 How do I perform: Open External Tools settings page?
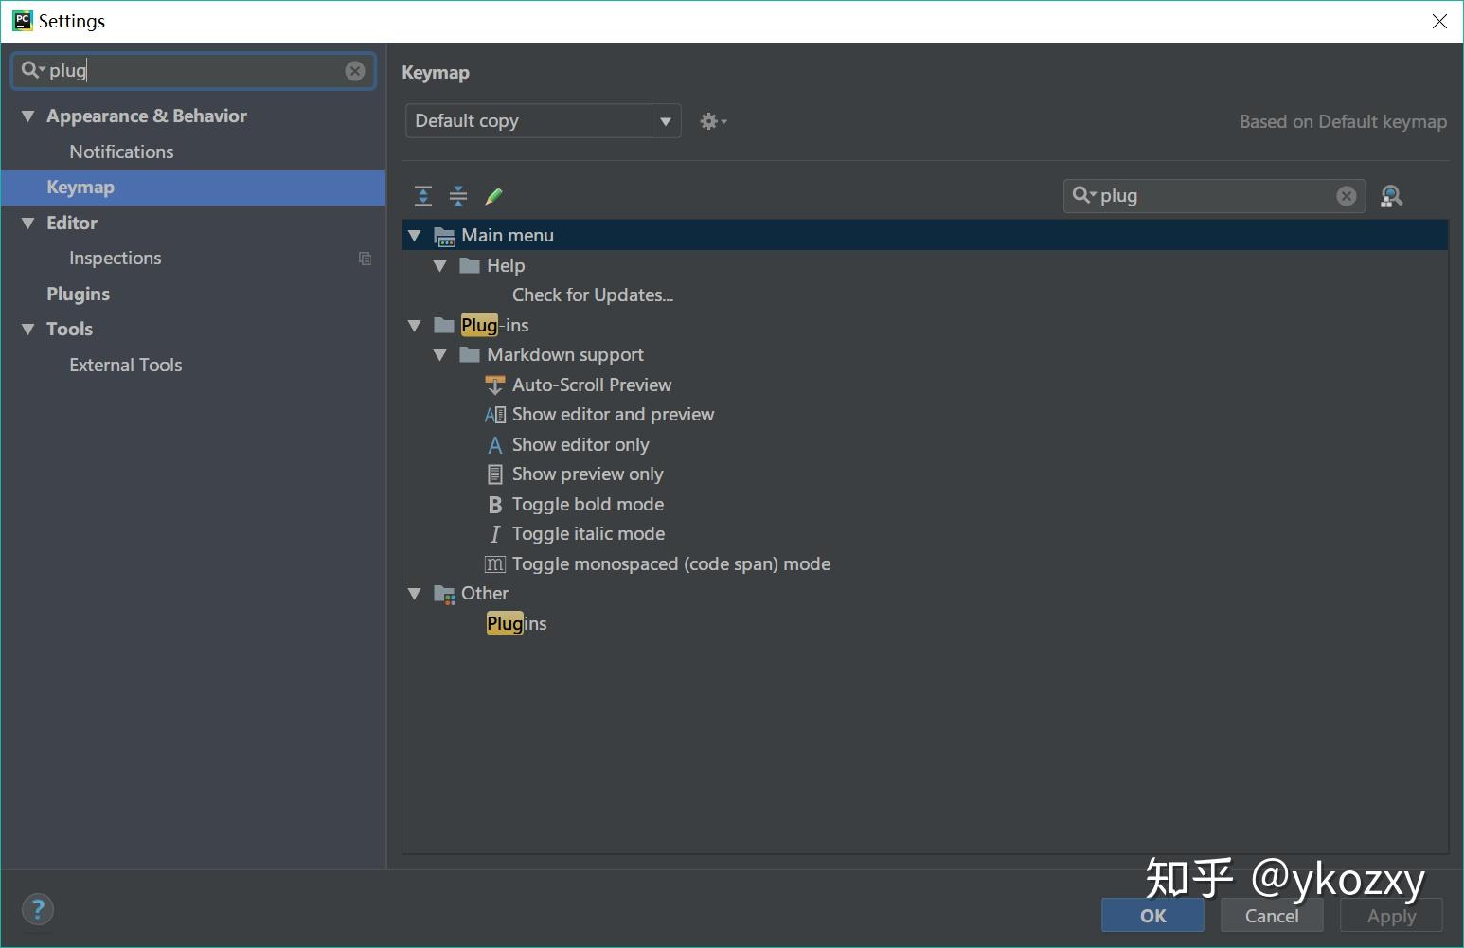(x=126, y=365)
